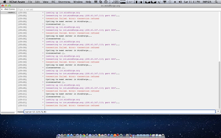Minimize the XChat window with yellow button
The width and height of the screenshot is (221, 138).
[6, 6]
